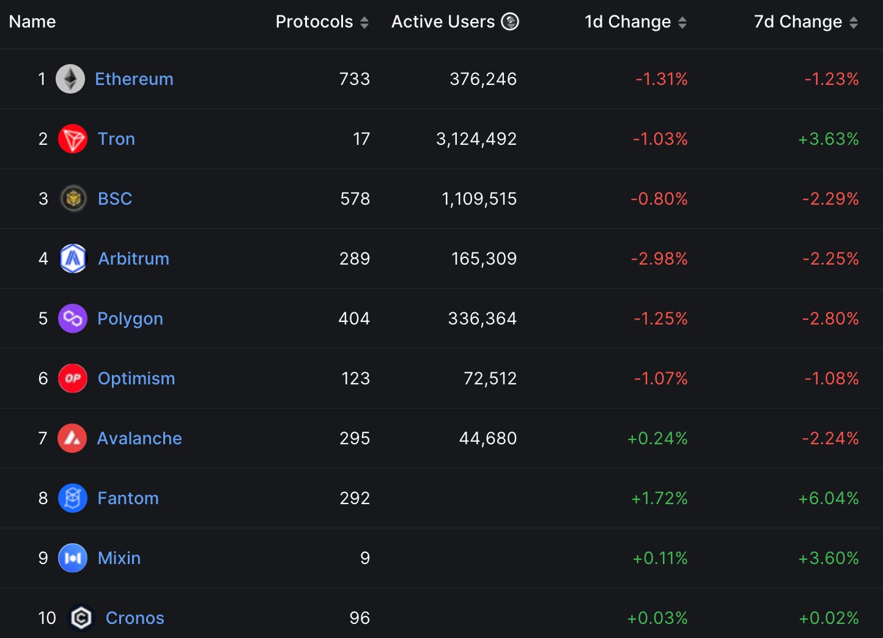
Task: Open the Ethereum chain link
Action: pos(134,79)
